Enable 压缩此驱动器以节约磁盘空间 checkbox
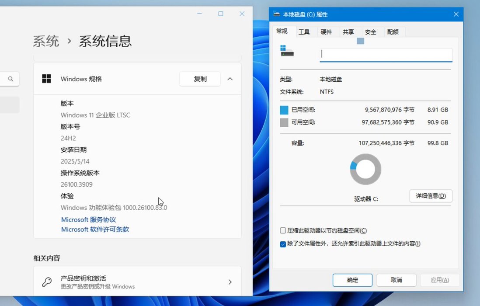The width and height of the screenshot is (480, 306). [x=283, y=230]
